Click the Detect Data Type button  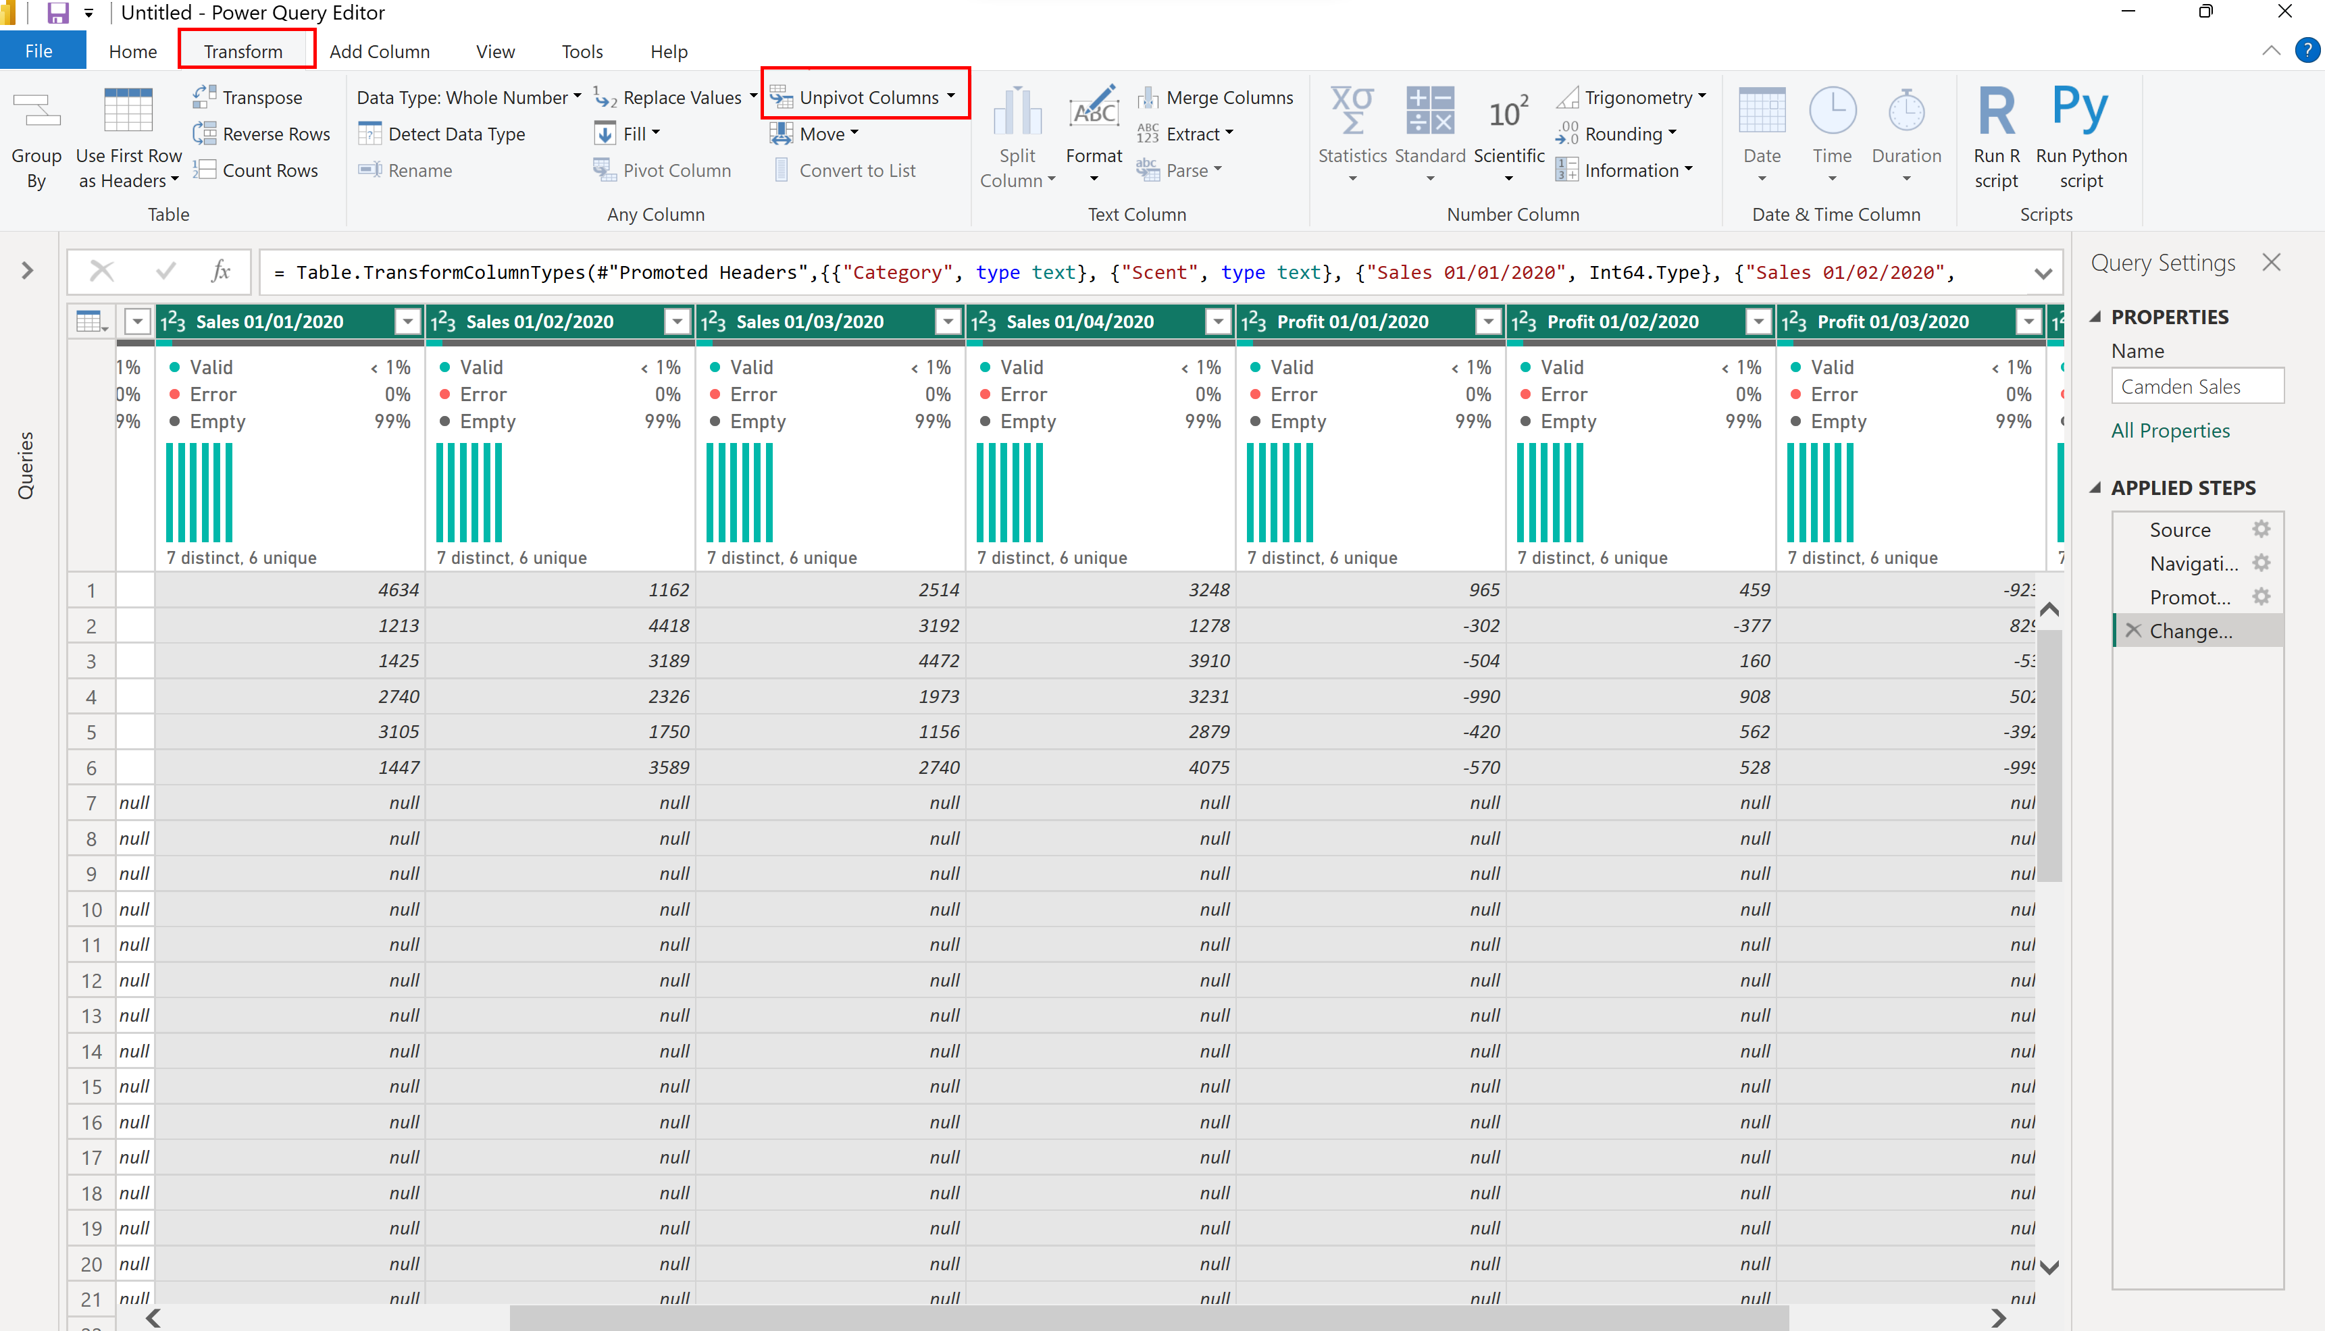(442, 134)
